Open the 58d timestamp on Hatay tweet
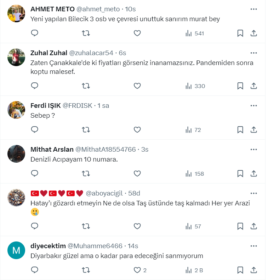 tap(134, 193)
